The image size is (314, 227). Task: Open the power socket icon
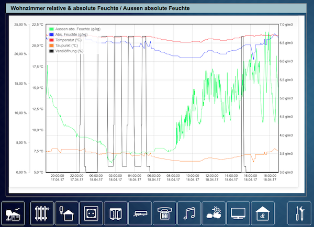(91, 213)
